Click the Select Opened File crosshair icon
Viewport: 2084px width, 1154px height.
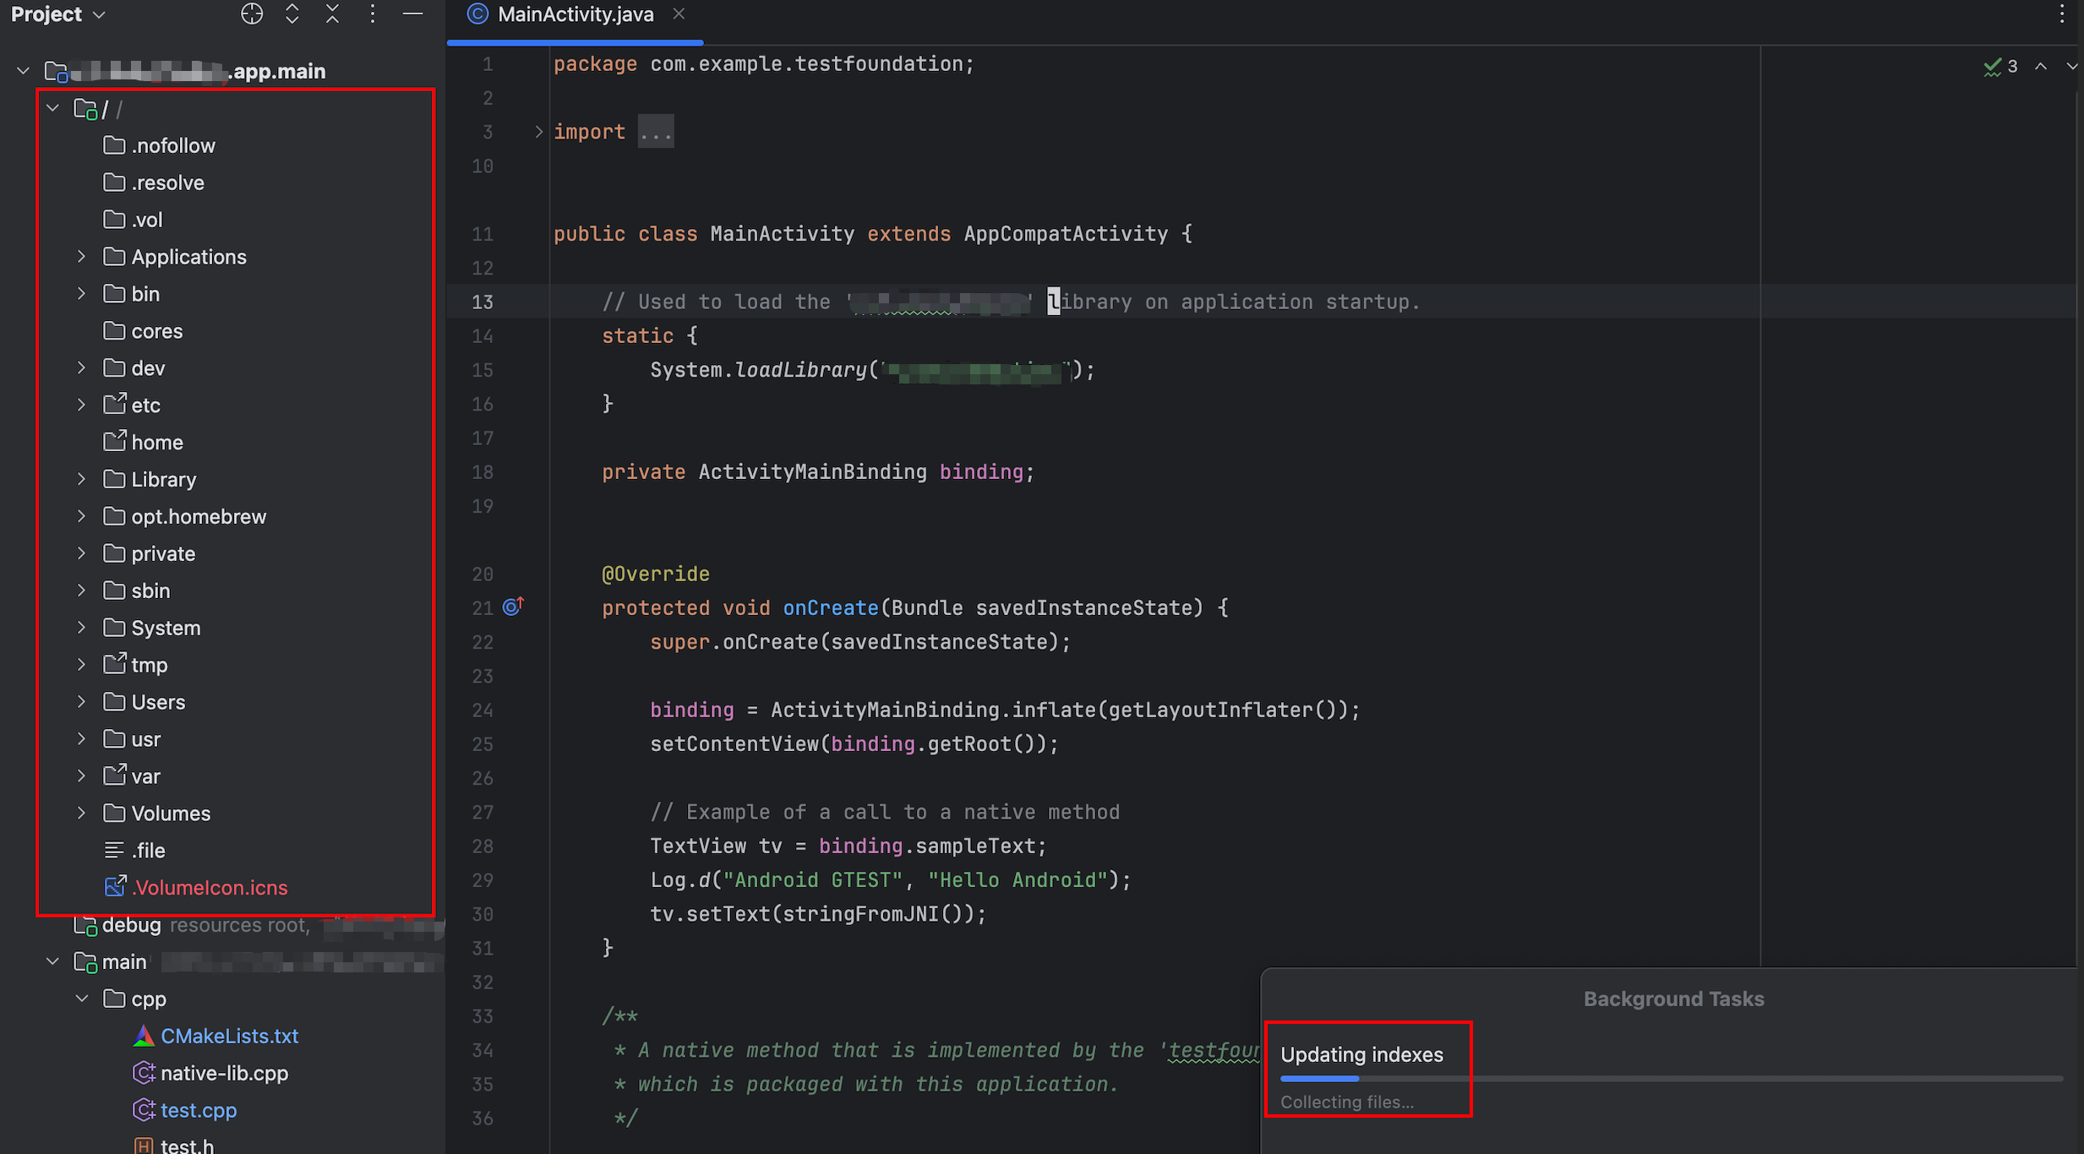(252, 14)
